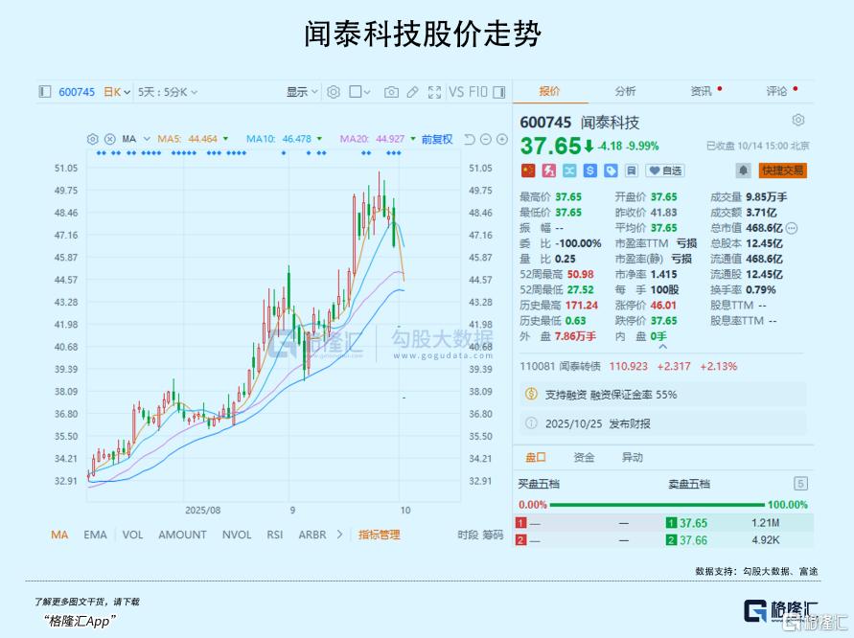
Task: Open the layout square dropdown
Action: click(x=359, y=92)
